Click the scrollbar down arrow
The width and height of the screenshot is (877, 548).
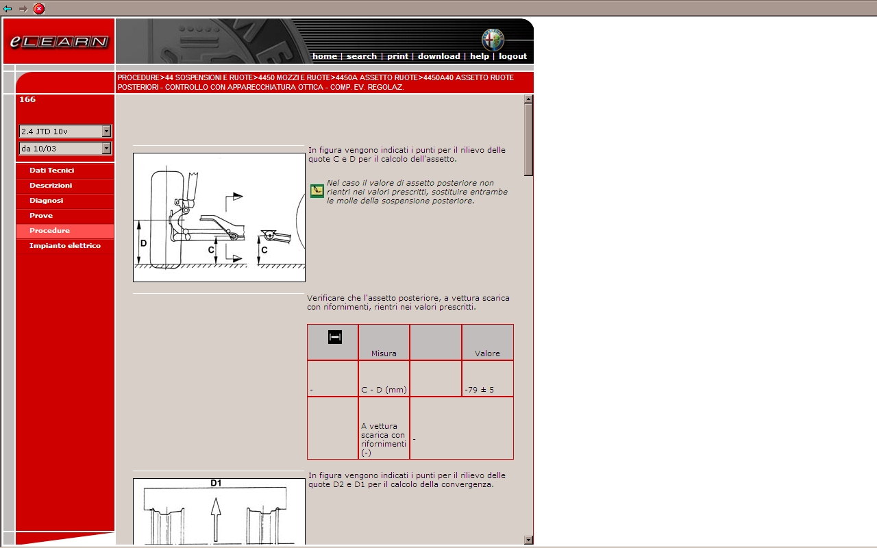coord(528,540)
